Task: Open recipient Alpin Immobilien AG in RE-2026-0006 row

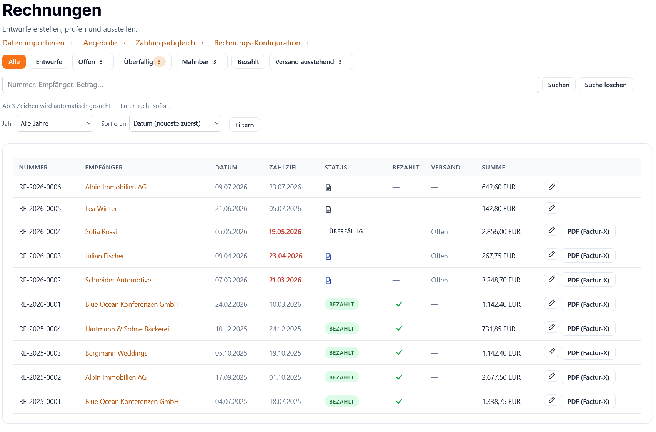Action: pos(116,187)
